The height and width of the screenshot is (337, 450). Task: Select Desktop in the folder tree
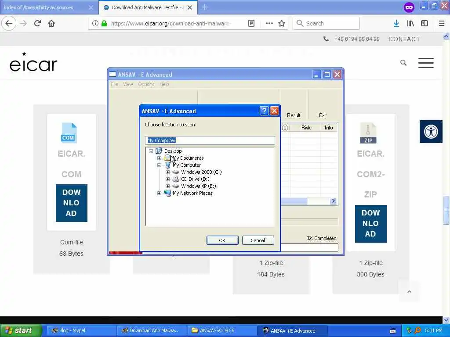click(173, 151)
